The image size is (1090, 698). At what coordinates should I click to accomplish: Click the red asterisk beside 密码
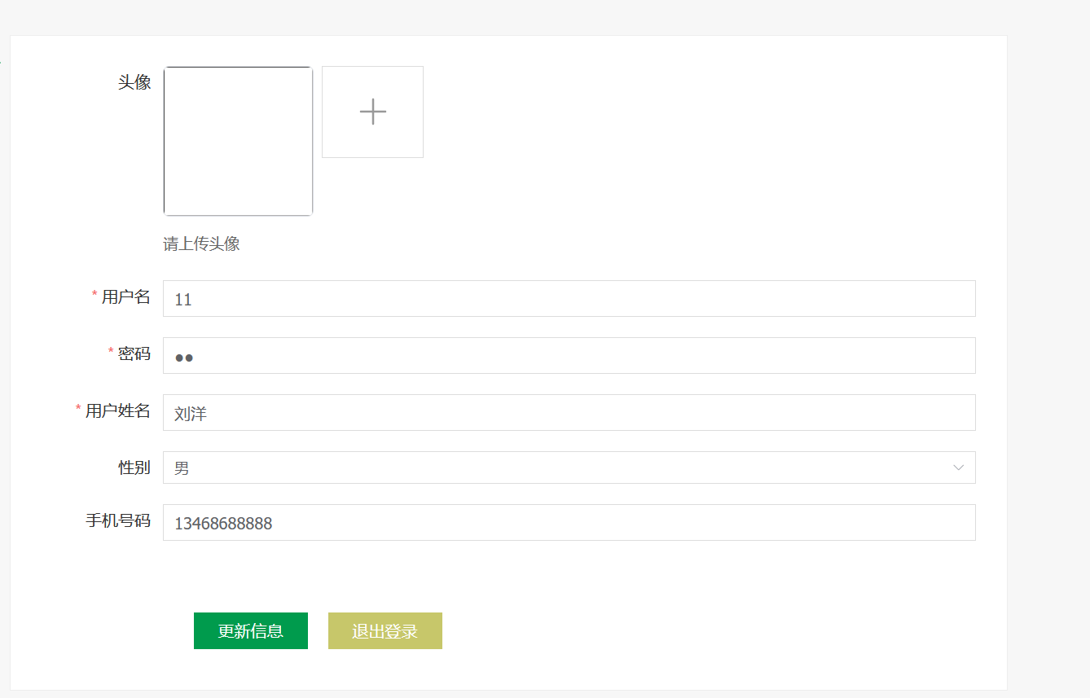(111, 352)
